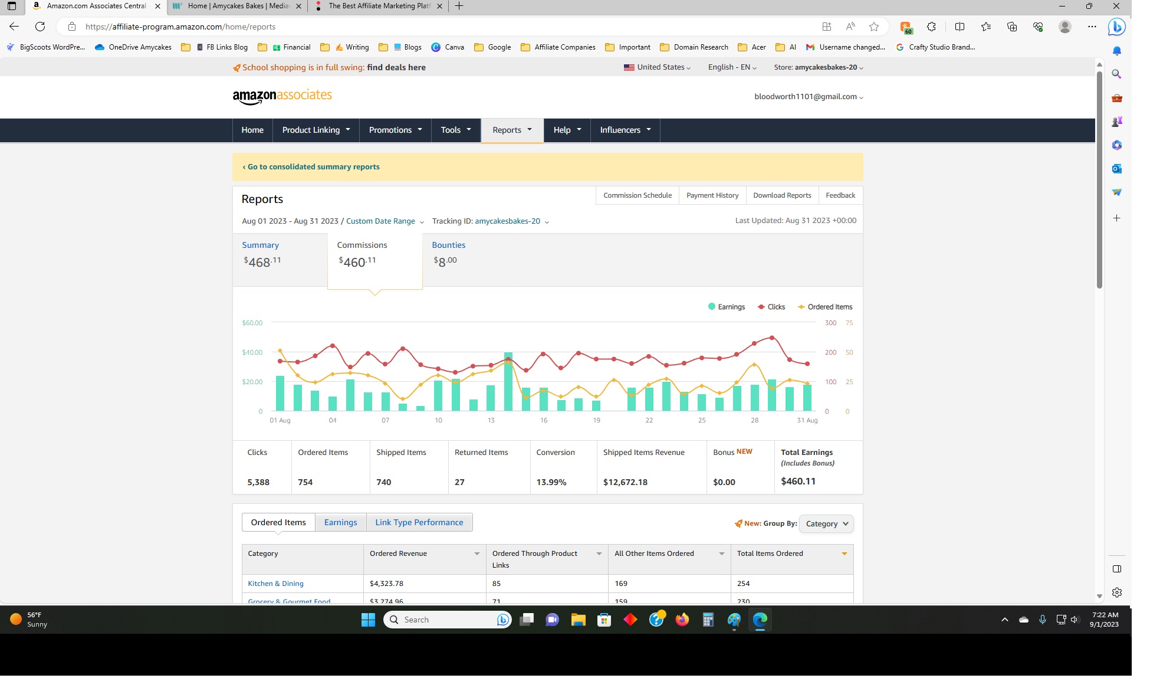This screenshot has height=678, width=1150.
Task: Open Custom Date Range dropdown
Action: click(x=385, y=221)
